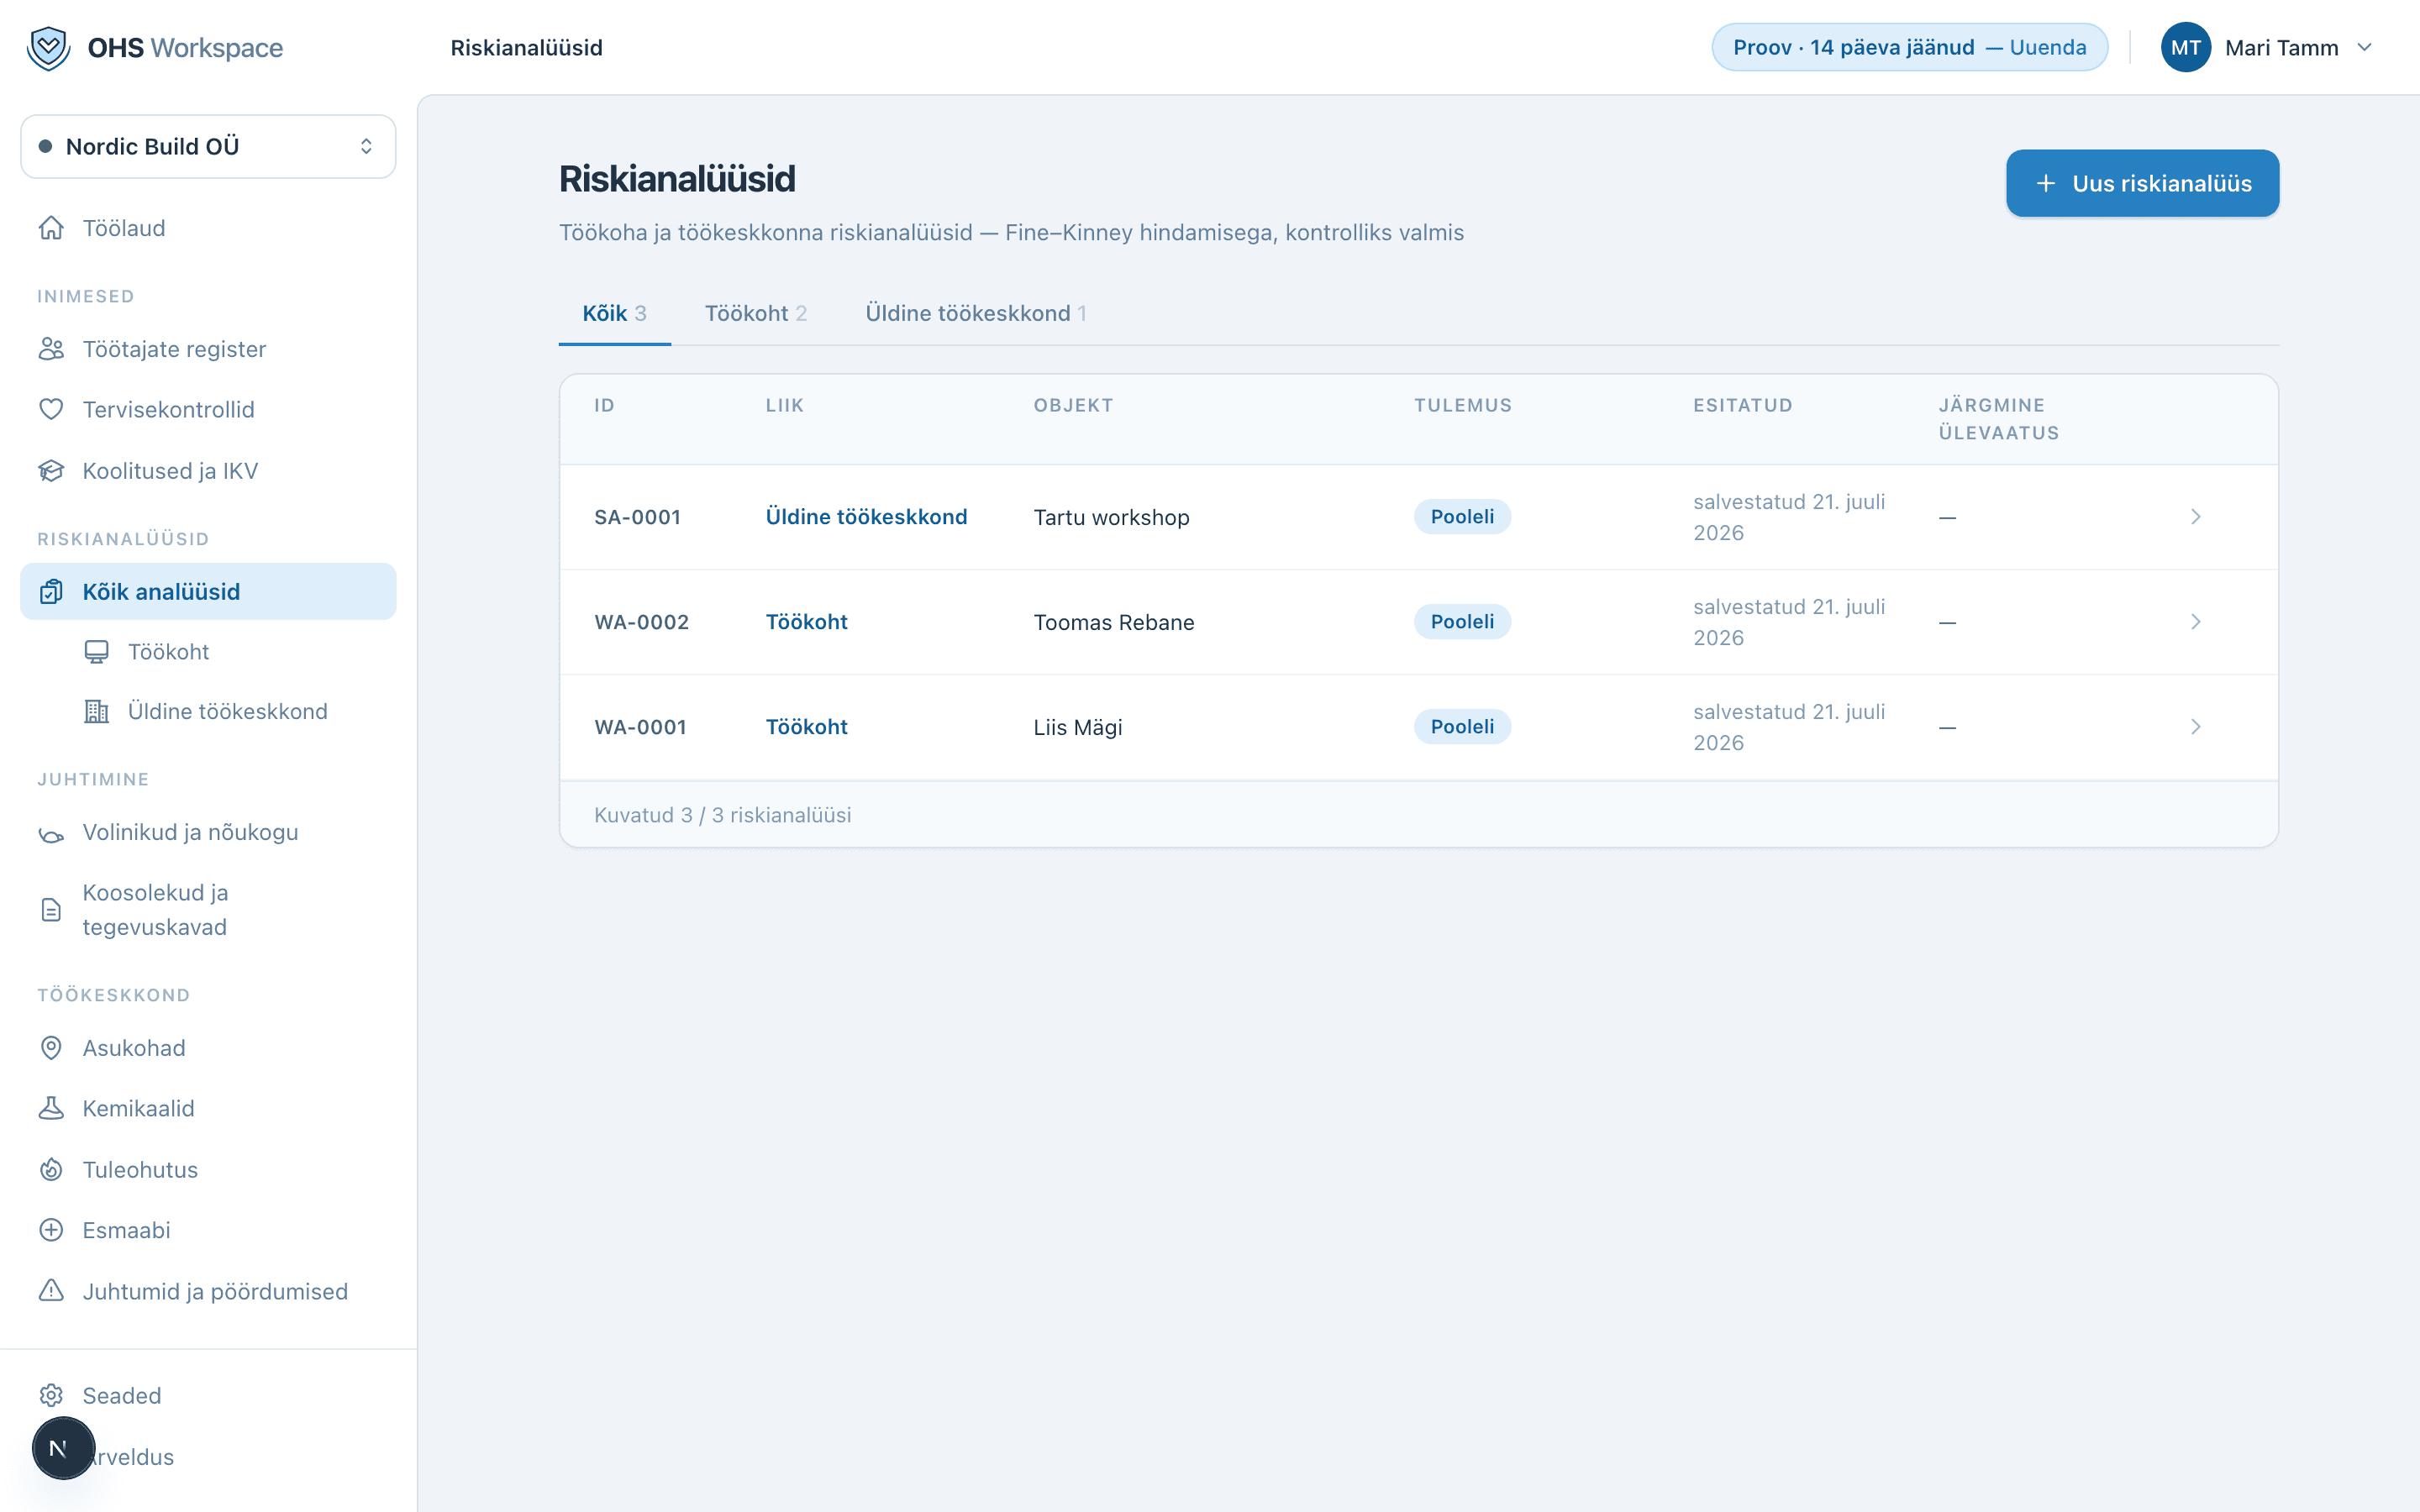This screenshot has width=2420, height=1512.
Task: Click the Proov 14 päeva jäänud trial badge
Action: coord(1909,47)
